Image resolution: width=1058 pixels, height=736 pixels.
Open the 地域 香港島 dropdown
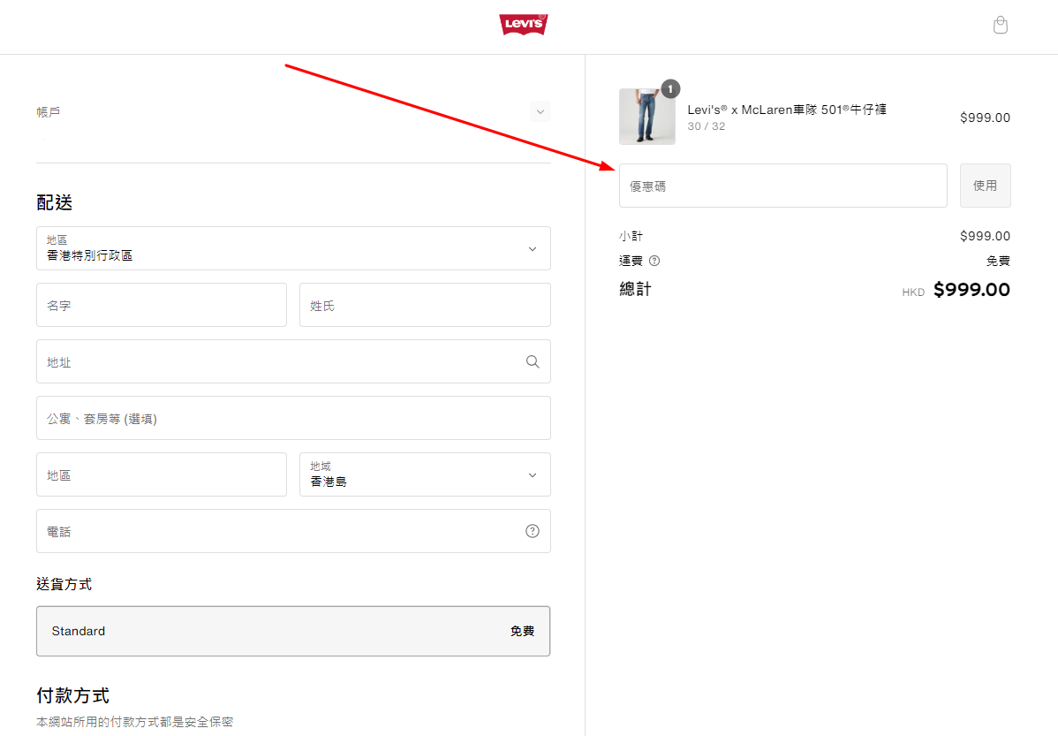[x=425, y=474]
